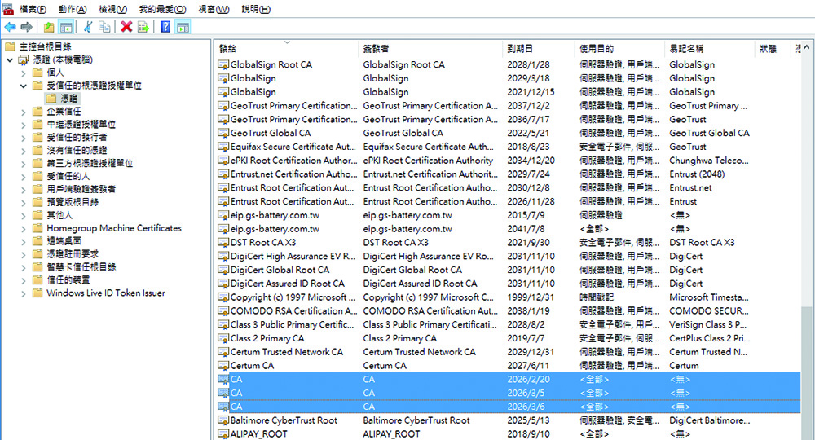
Task: Toggle the Action Pane toolbar icon
Action: [183, 27]
